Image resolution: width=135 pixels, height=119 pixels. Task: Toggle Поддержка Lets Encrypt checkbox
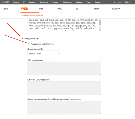click(29, 44)
